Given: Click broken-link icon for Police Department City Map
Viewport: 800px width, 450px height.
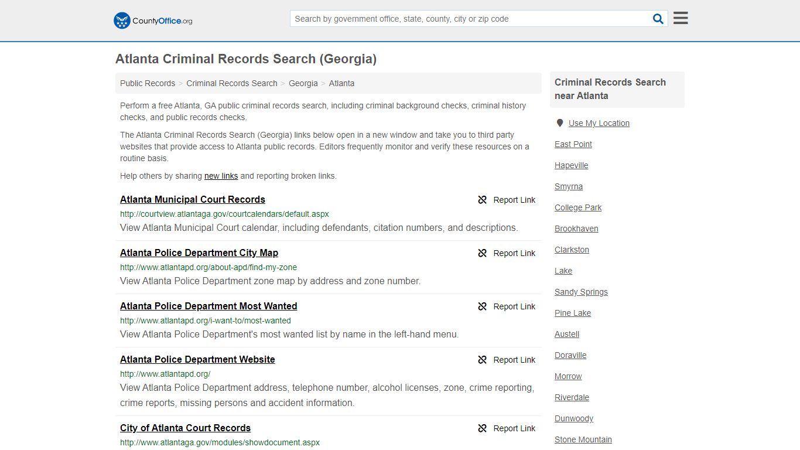Looking at the screenshot, I should [x=483, y=253].
